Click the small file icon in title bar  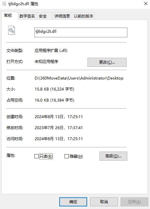(4, 4)
